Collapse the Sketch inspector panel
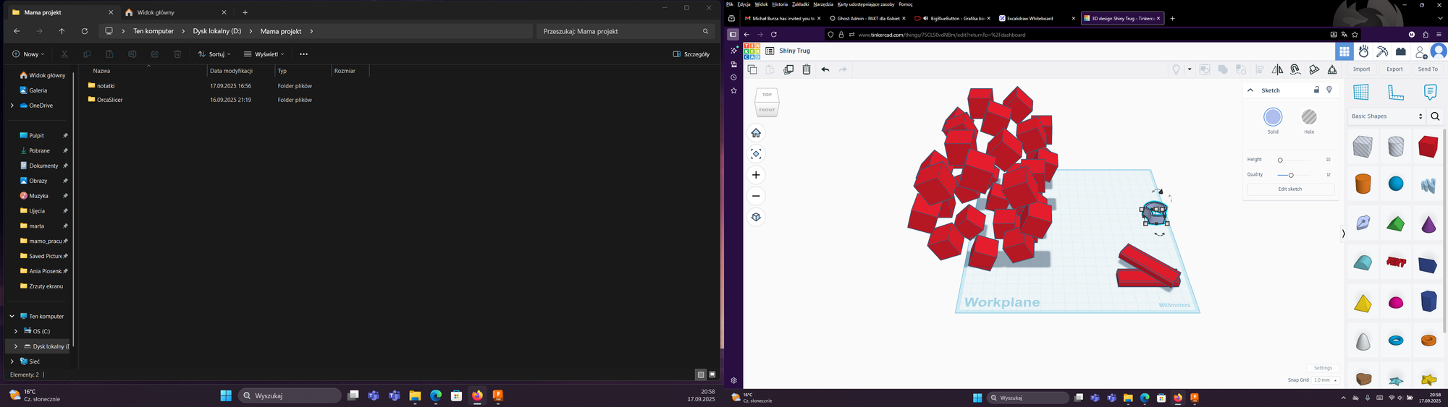The height and width of the screenshot is (407, 1448). 1250,90
